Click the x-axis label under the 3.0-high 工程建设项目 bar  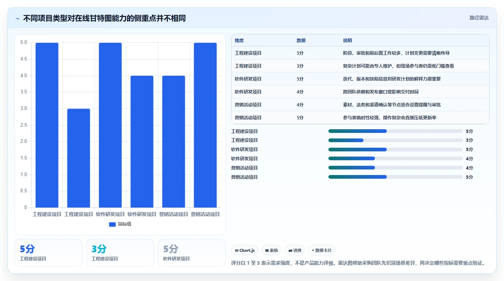(78, 214)
